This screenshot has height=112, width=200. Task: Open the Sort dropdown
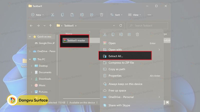(116, 15)
